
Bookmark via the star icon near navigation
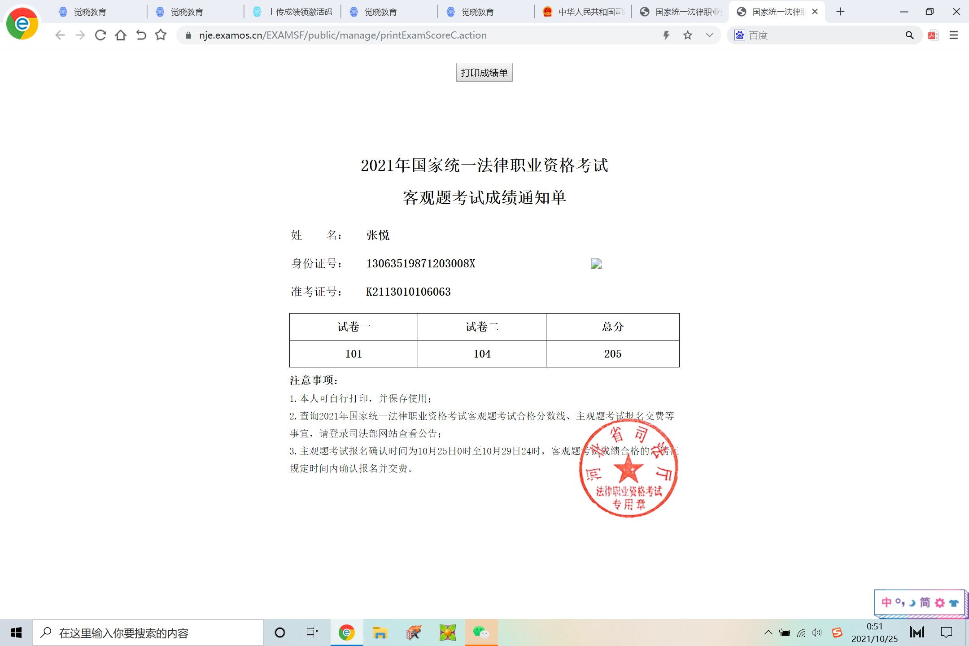tap(161, 35)
